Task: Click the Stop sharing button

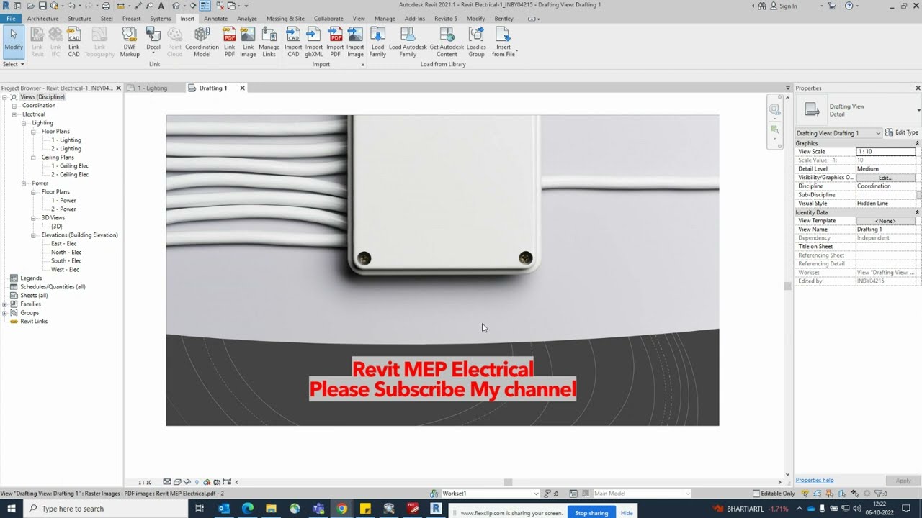Action: coord(591,513)
